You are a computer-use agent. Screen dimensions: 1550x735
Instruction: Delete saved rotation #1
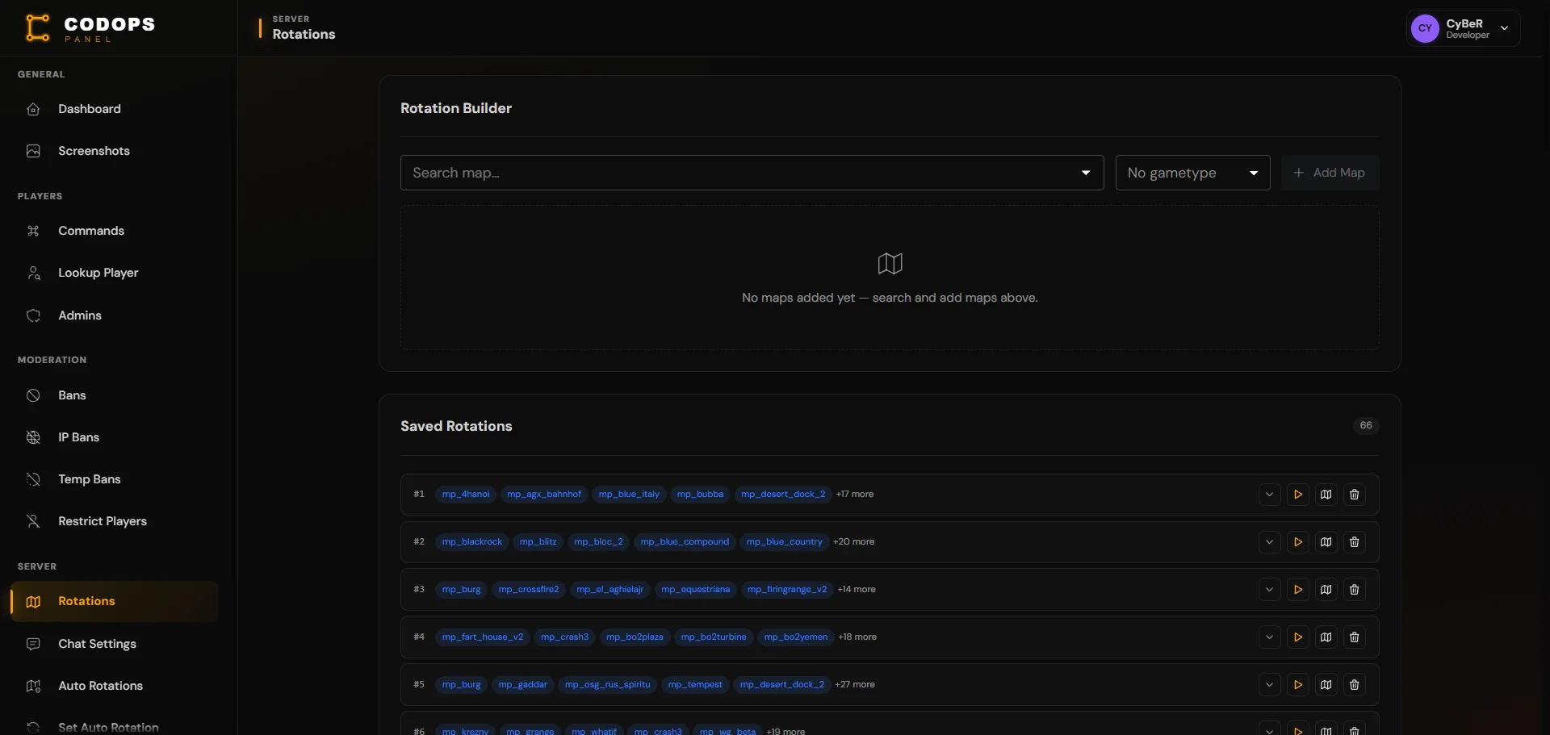[x=1354, y=495]
